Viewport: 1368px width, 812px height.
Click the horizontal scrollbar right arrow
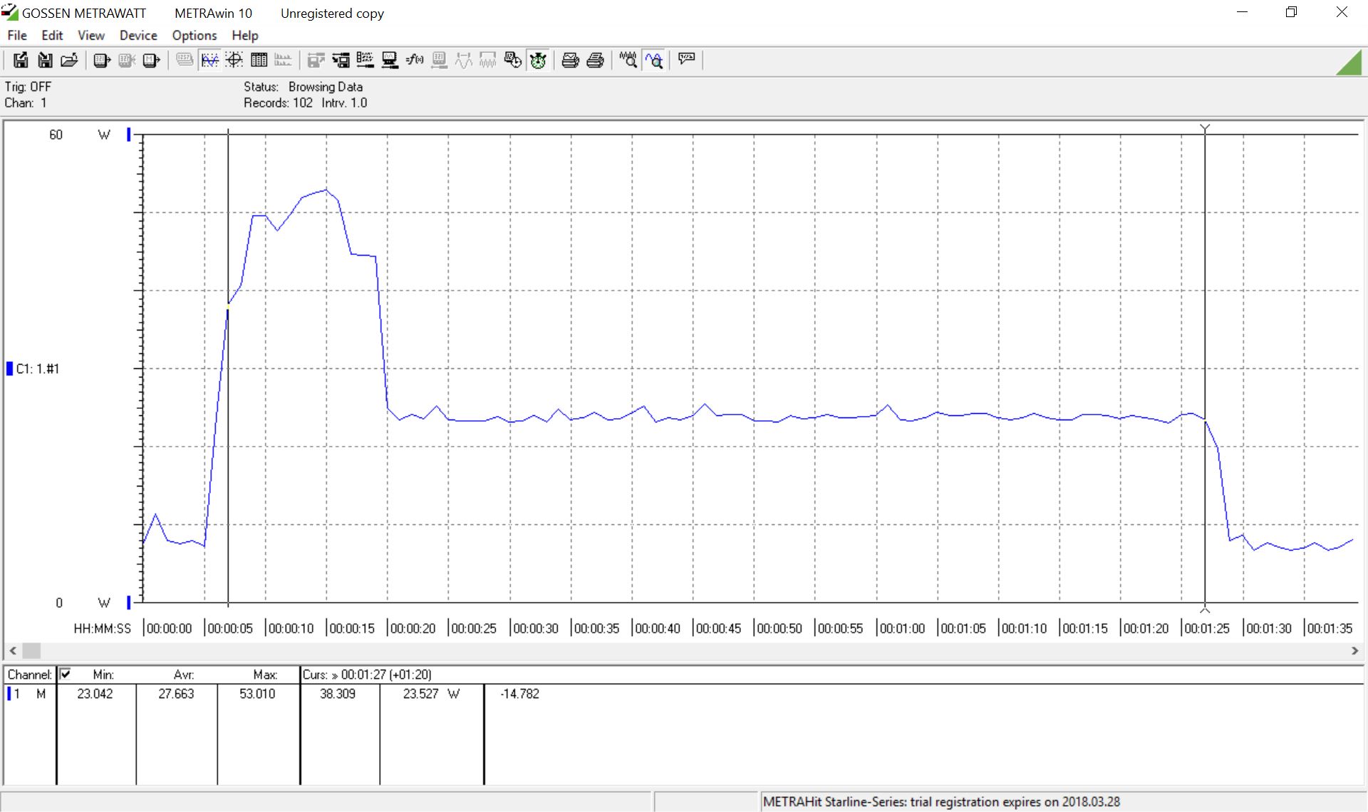pos(1354,650)
